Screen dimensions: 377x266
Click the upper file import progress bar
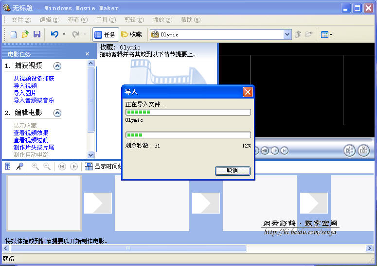(188, 112)
